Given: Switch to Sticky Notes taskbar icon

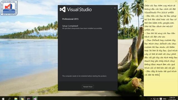Looking at the screenshot, I should (22, 99).
